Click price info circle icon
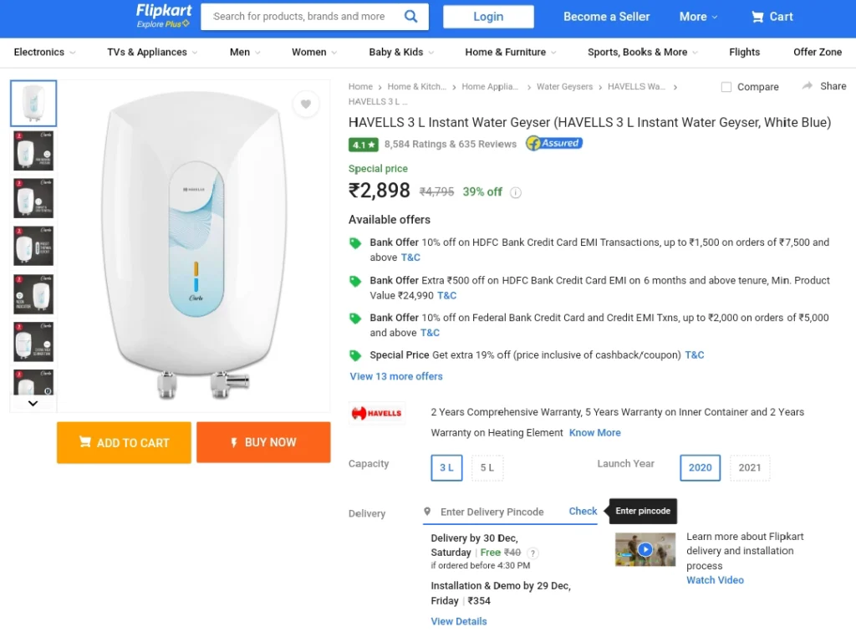Viewport: 856px width, 632px height. point(516,192)
